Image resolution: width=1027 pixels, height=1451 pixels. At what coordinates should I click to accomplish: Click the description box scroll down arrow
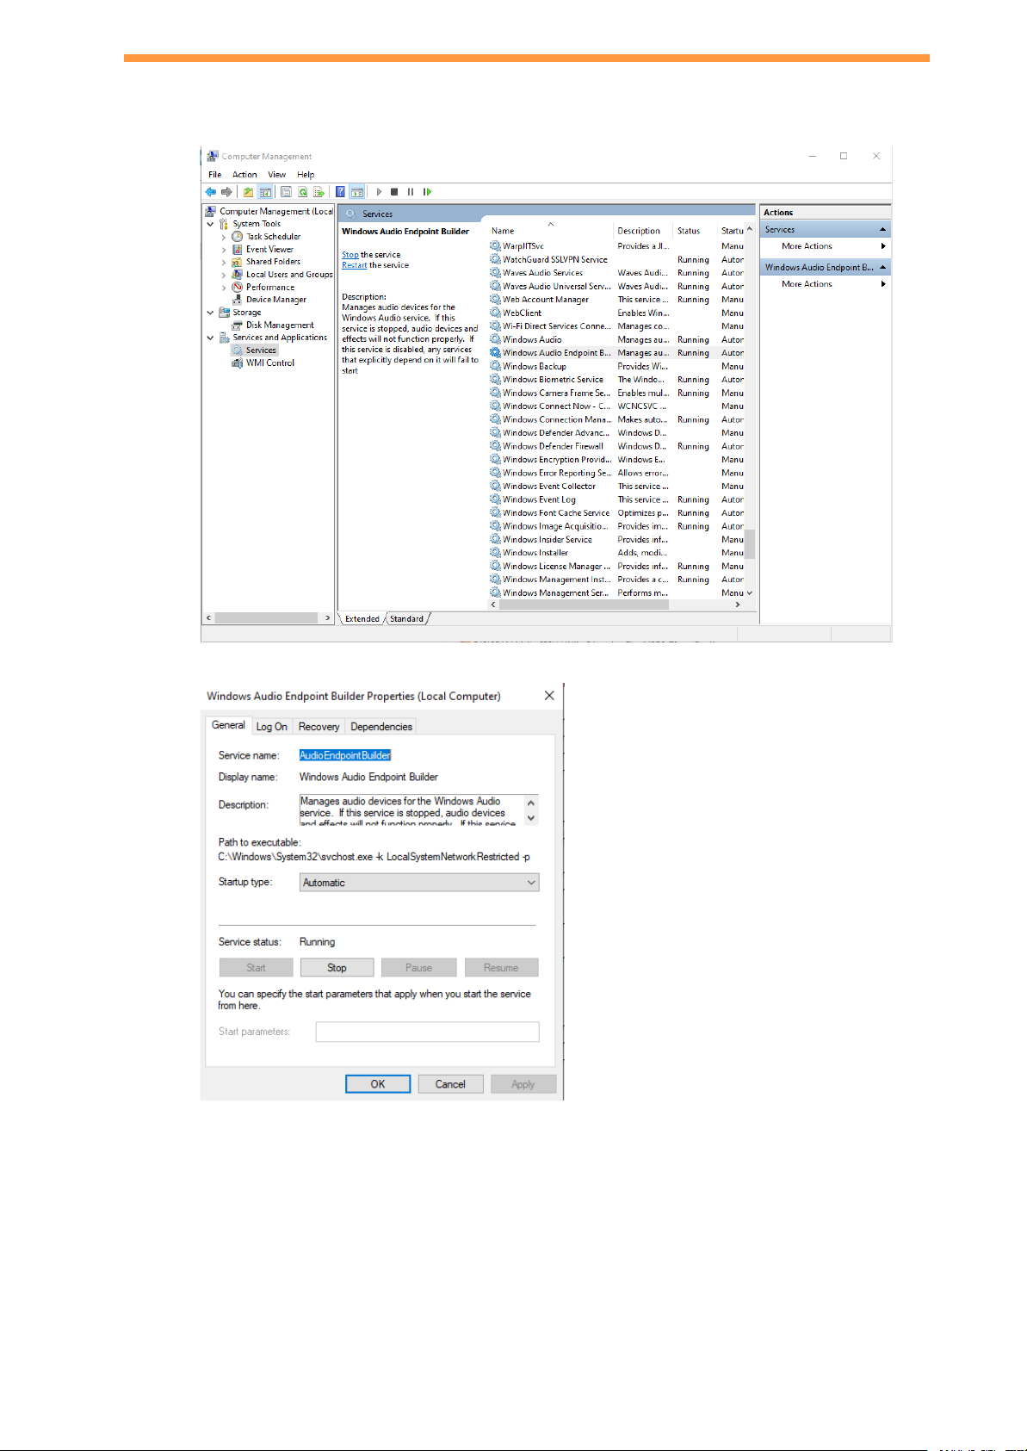531,818
